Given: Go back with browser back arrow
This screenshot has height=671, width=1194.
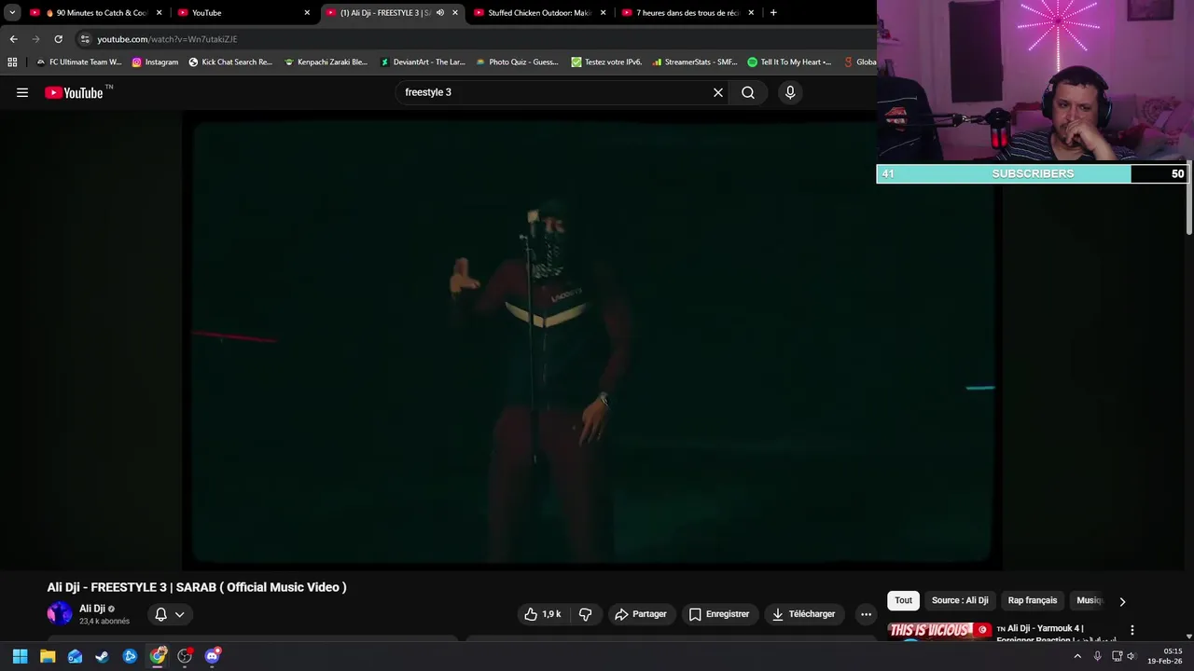Looking at the screenshot, I should pos(13,39).
